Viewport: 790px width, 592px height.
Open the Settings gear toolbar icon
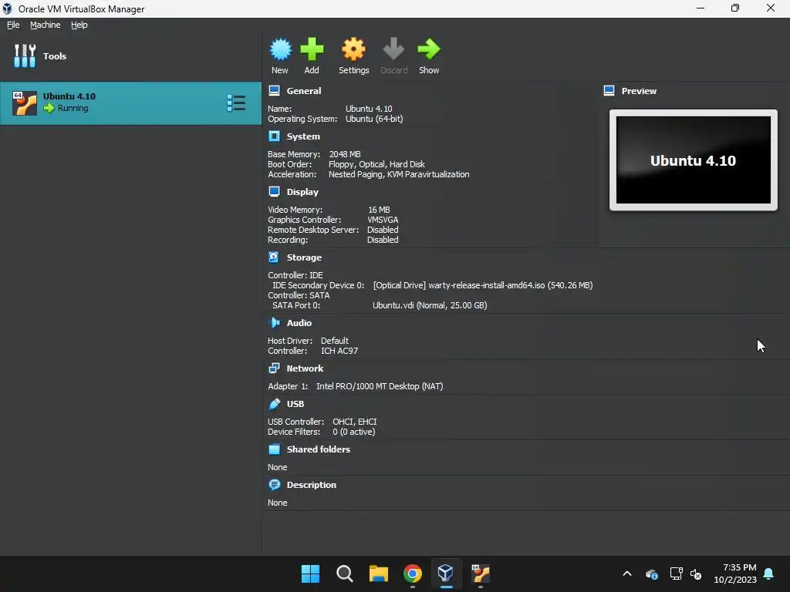point(353,49)
